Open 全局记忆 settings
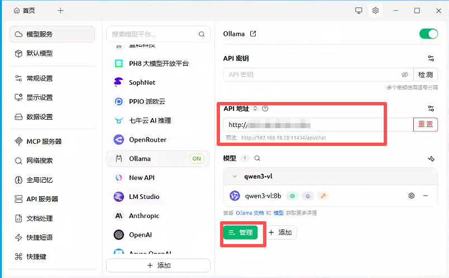This screenshot has width=449, height=278. [x=52, y=180]
